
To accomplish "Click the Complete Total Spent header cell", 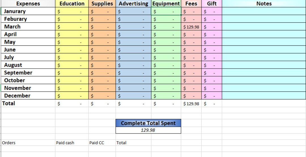I will coord(148,123).
